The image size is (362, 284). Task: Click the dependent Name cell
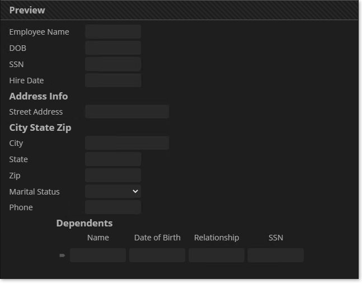pos(98,255)
